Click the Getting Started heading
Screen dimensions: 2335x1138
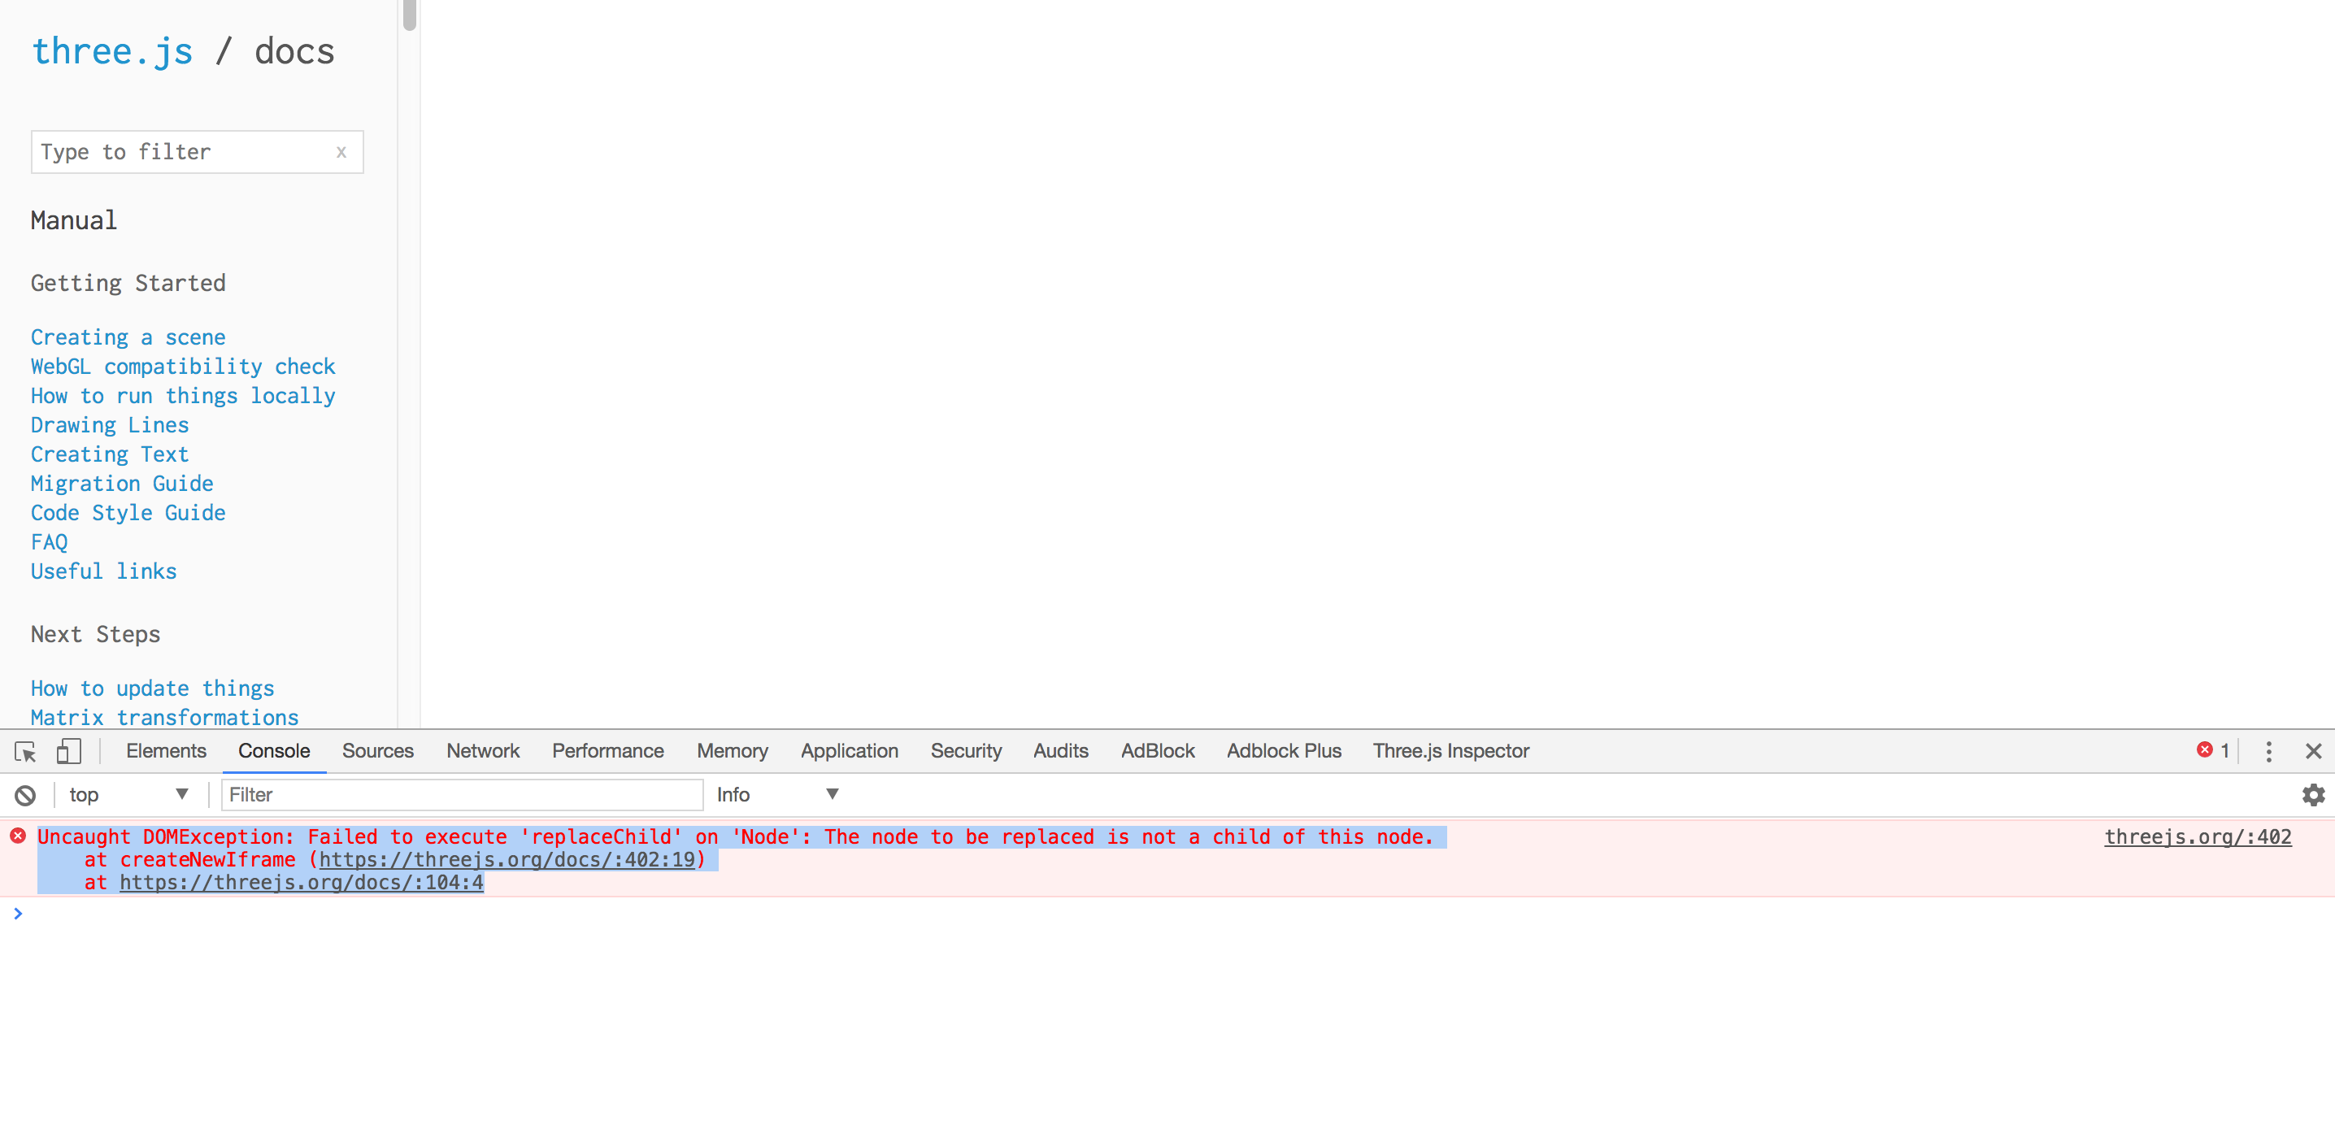pyautogui.click(x=128, y=283)
